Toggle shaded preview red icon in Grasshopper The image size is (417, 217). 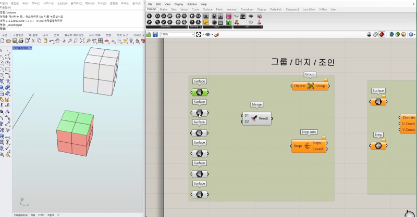[x=382, y=34]
